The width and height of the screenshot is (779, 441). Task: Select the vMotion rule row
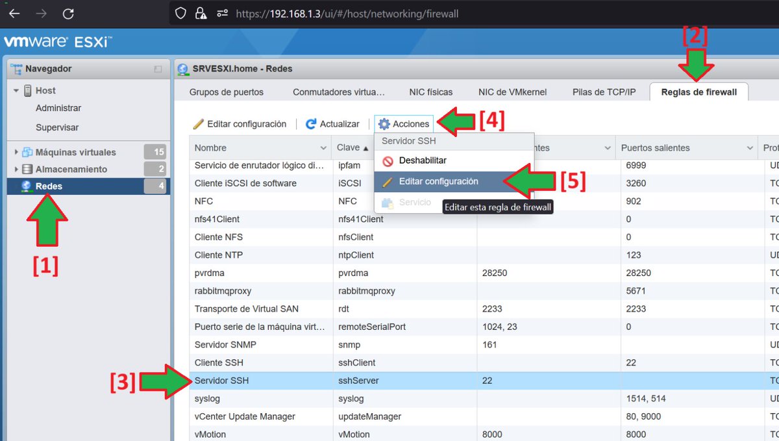tap(484, 434)
